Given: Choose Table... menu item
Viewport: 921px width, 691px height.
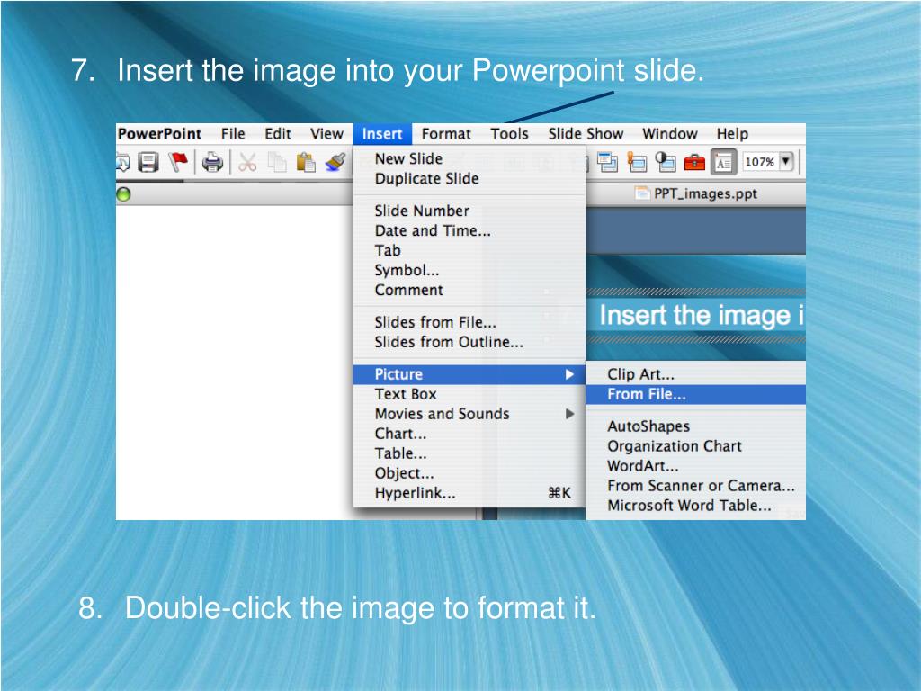Looking at the screenshot, I should coord(469,453).
